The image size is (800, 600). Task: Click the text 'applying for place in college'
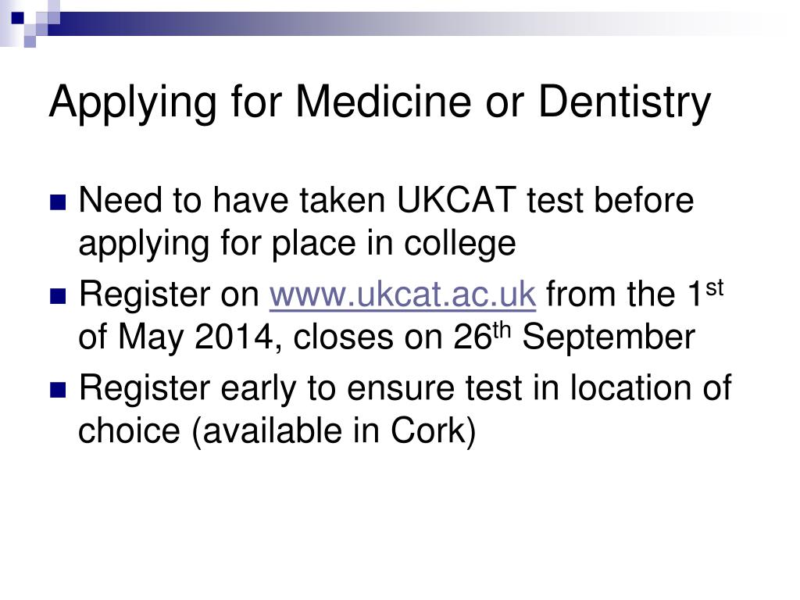coord(297,244)
